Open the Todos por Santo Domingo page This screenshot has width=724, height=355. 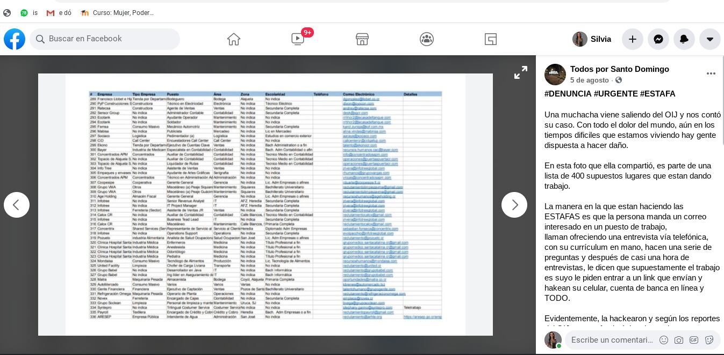click(x=619, y=69)
